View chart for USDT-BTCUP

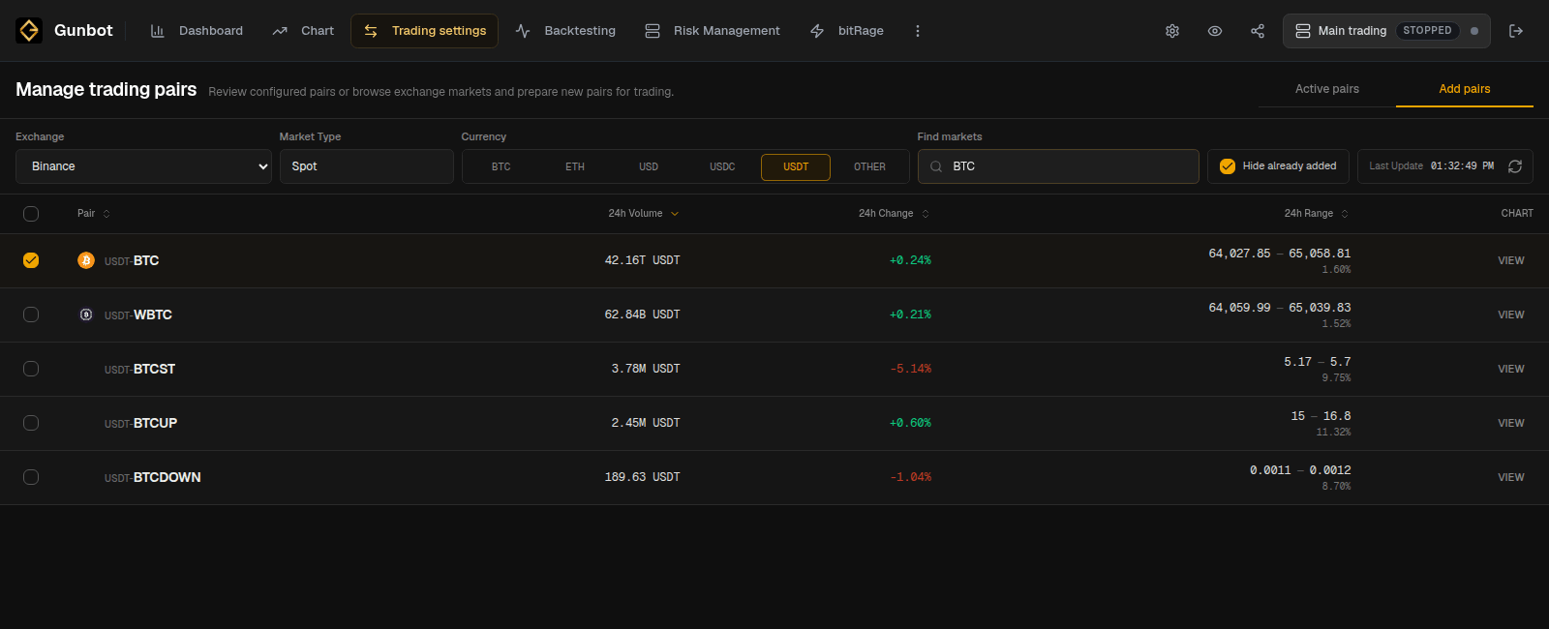pos(1510,424)
